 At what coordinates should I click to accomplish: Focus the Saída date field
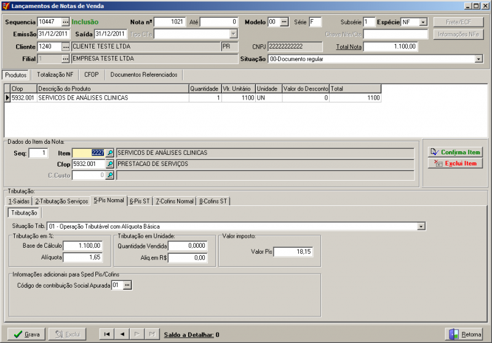[x=111, y=34]
